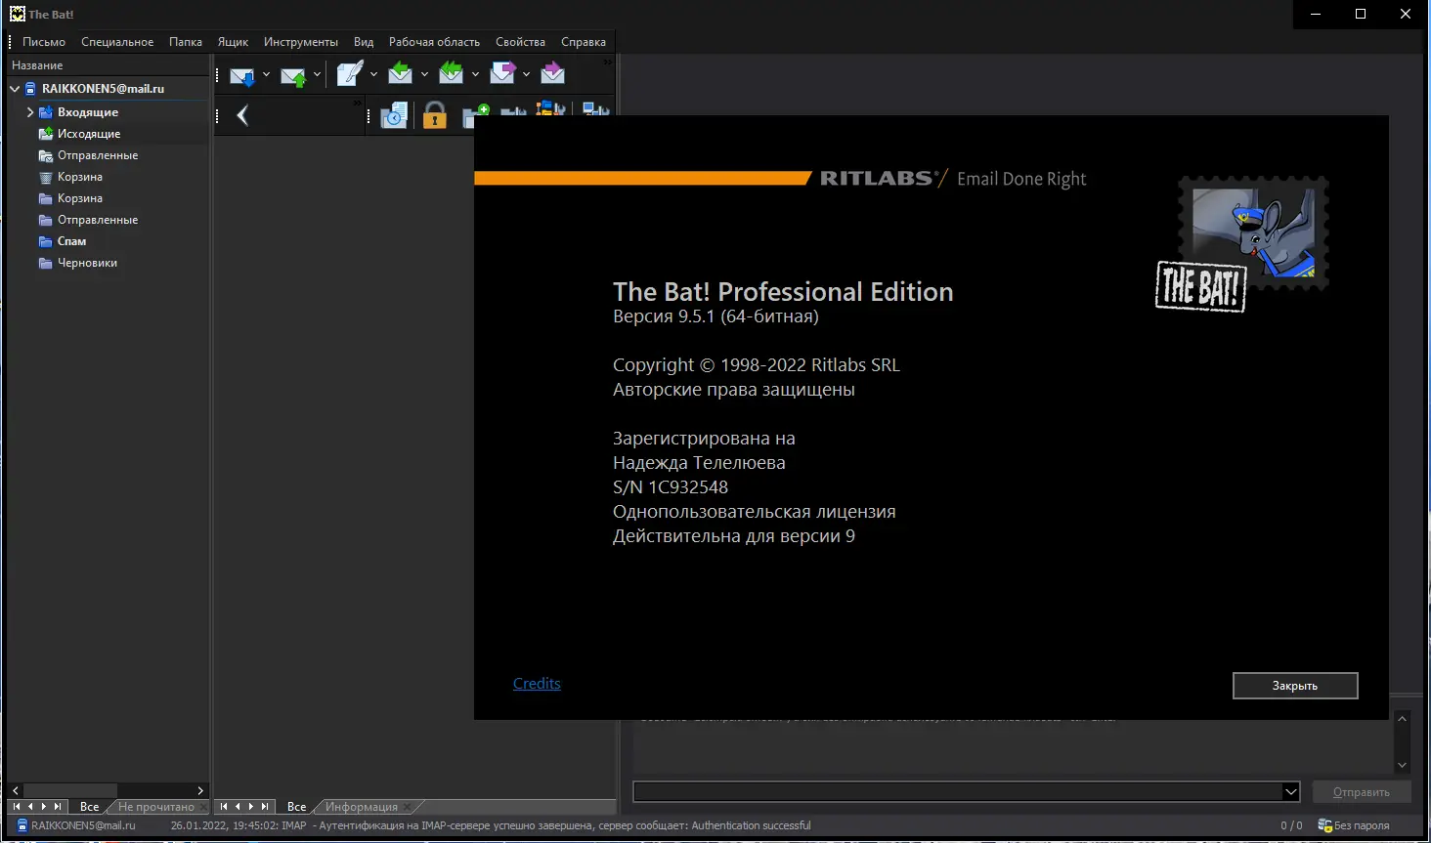Expand the Входящие folder
The width and height of the screenshot is (1431, 843).
[x=30, y=111]
